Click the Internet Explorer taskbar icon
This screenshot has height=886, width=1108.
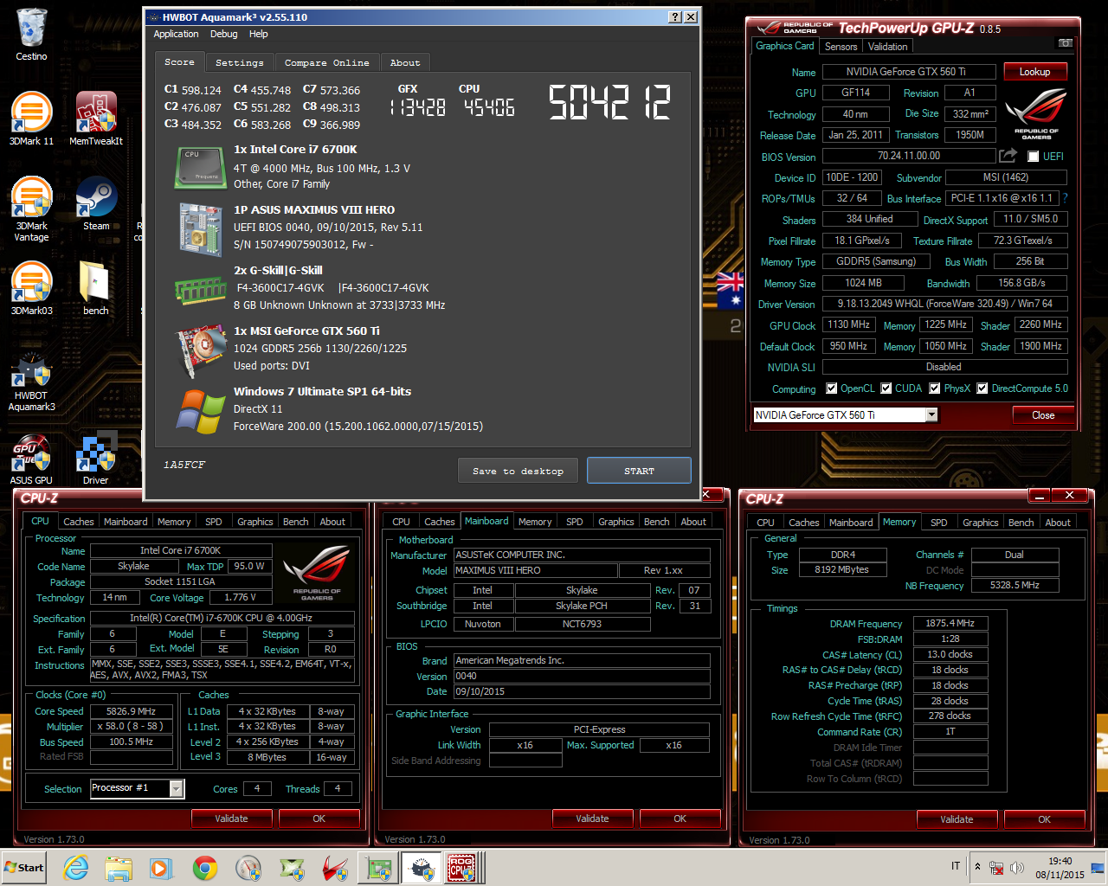[76, 868]
